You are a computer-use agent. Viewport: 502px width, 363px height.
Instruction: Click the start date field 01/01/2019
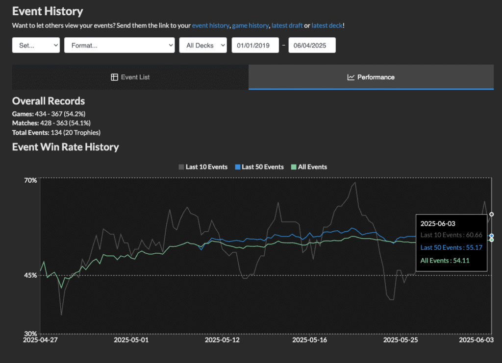pyautogui.click(x=255, y=45)
